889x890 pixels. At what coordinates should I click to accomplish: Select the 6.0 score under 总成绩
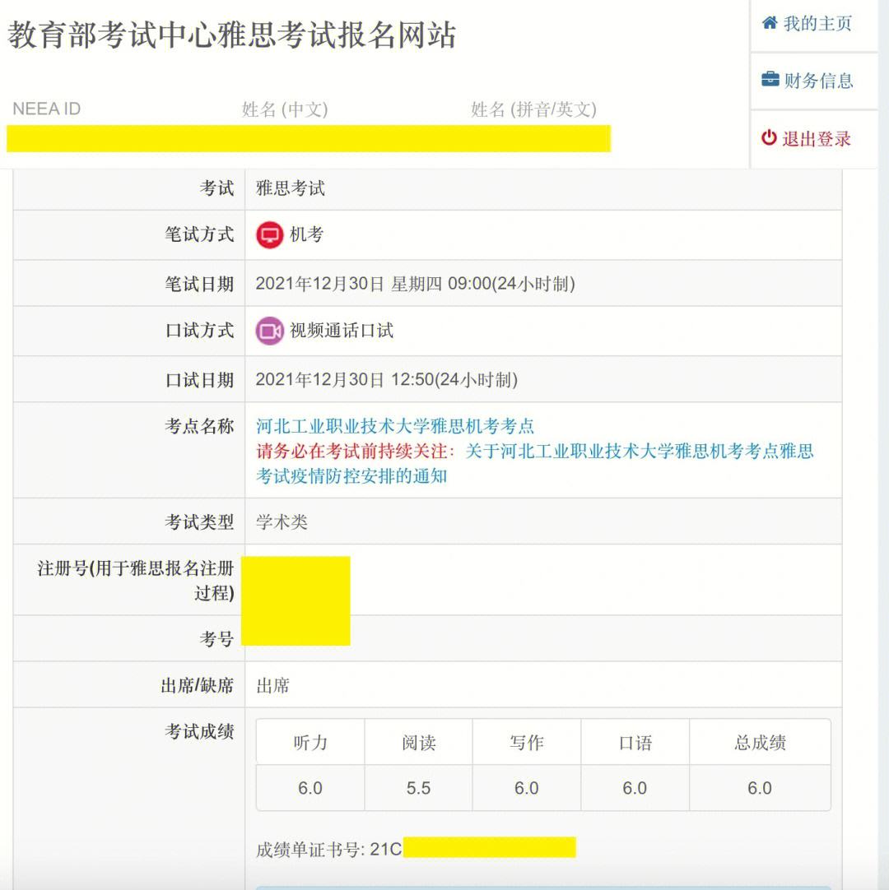tap(760, 788)
